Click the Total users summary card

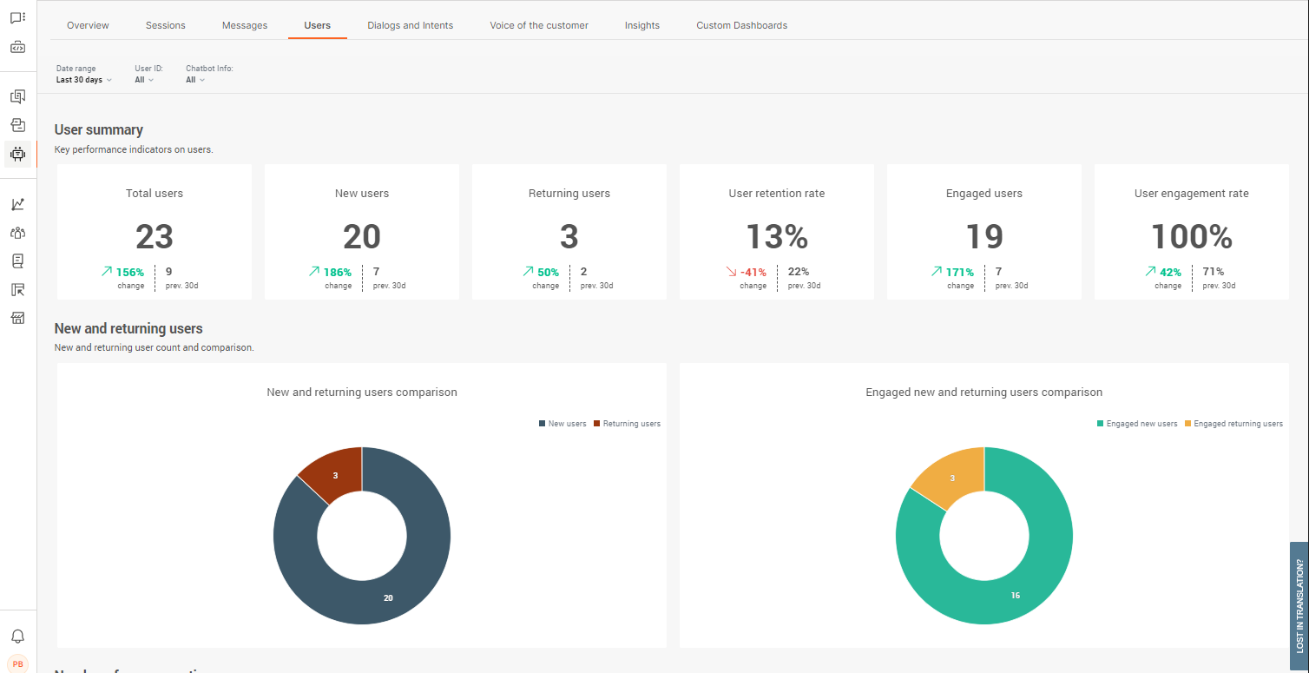click(x=155, y=232)
